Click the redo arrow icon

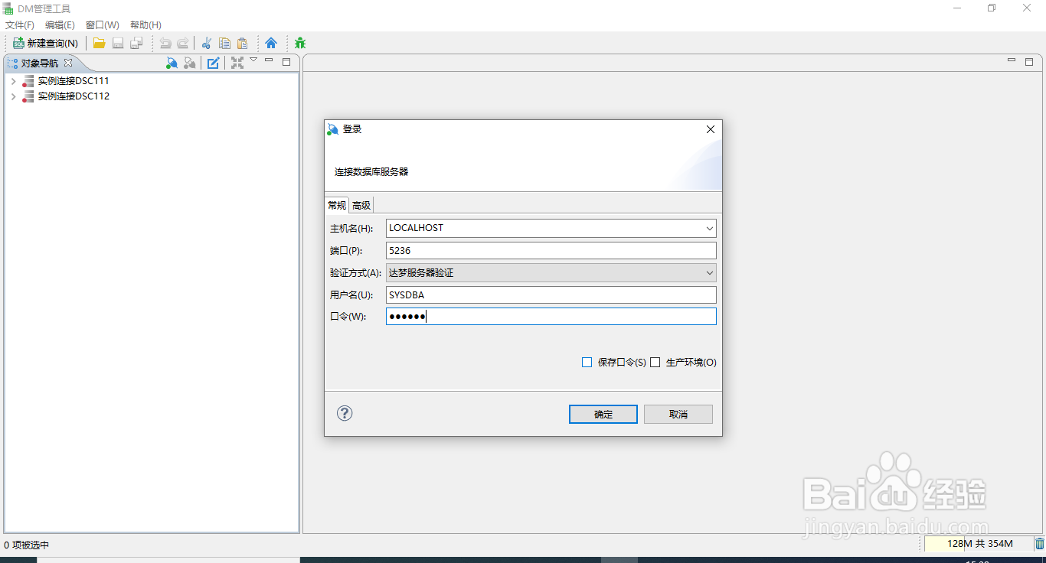[x=183, y=43]
